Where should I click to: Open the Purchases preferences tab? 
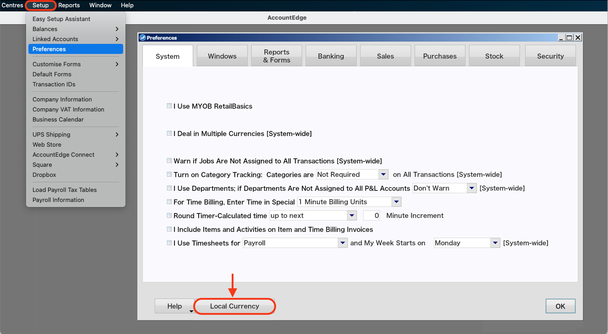(x=440, y=56)
